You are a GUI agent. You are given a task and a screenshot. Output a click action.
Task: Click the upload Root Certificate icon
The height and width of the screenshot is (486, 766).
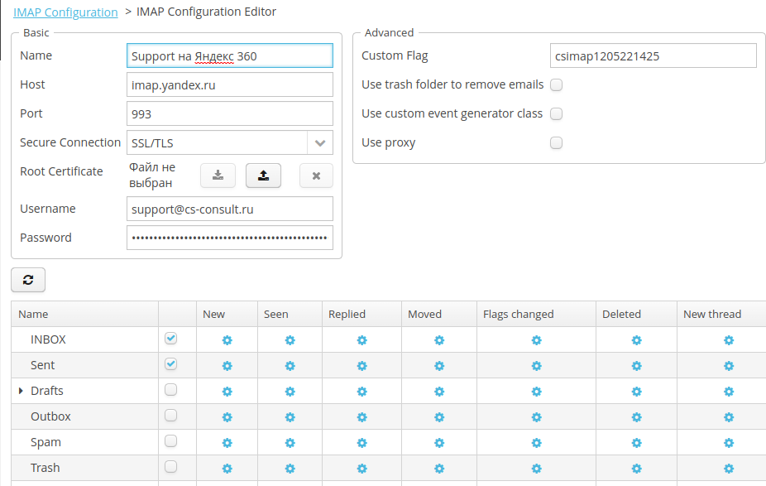(263, 176)
